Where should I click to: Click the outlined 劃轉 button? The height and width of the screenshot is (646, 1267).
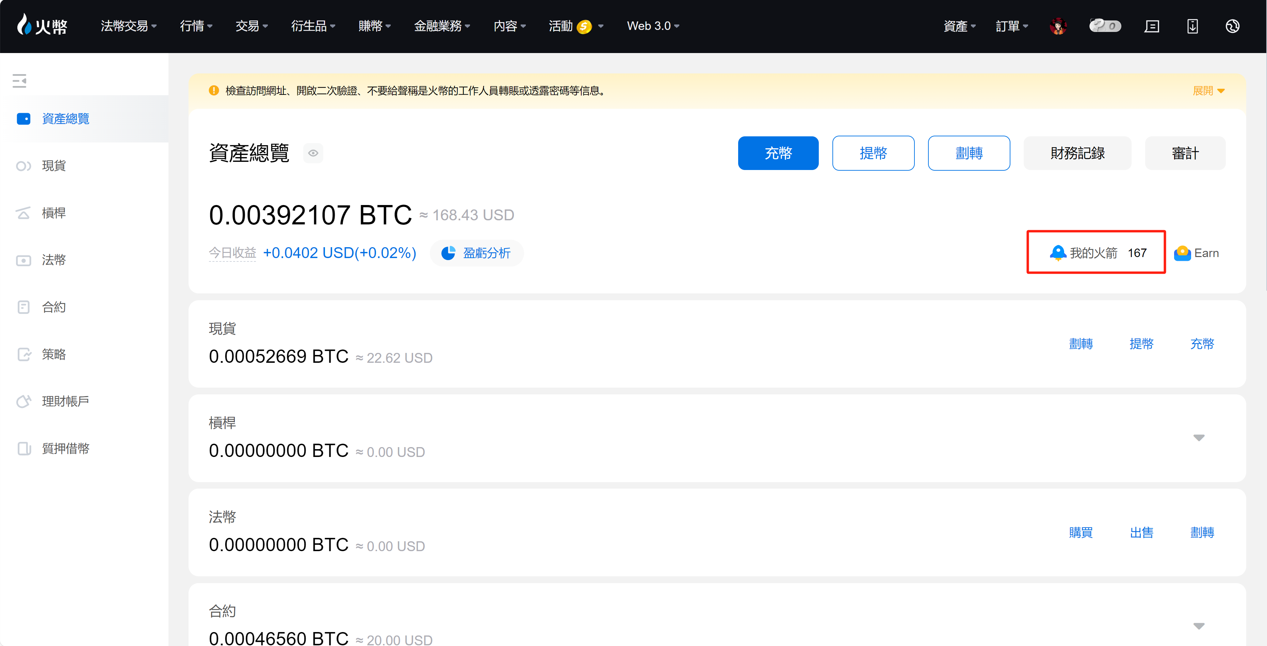point(969,153)
